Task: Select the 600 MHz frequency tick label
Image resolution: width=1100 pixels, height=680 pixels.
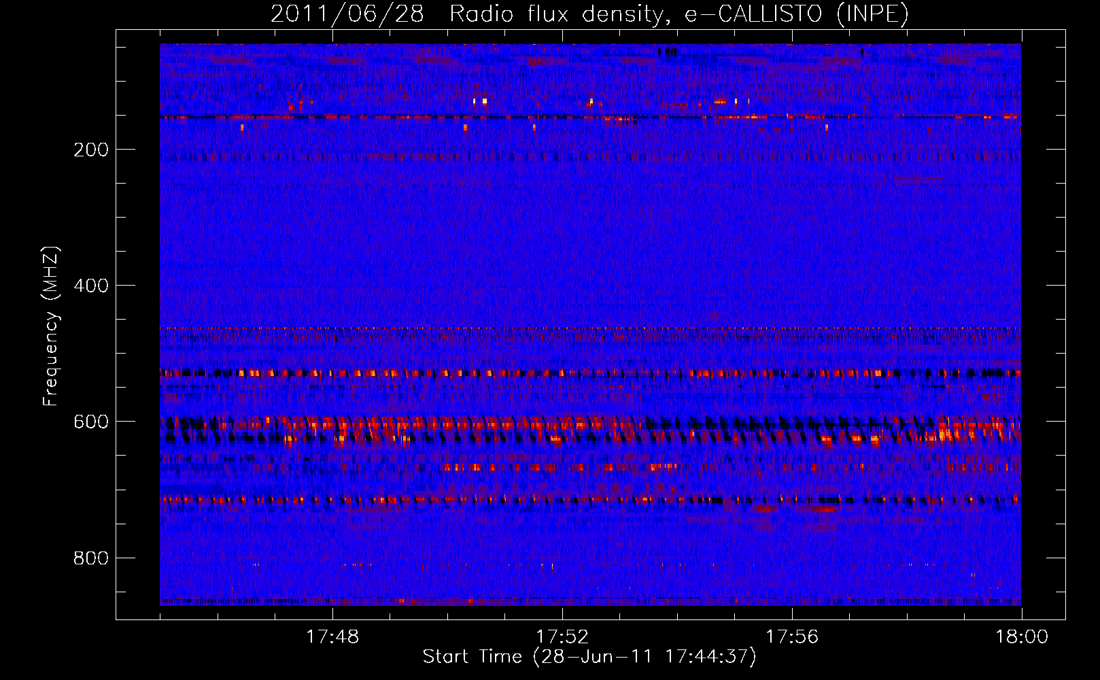Action: 91,422
